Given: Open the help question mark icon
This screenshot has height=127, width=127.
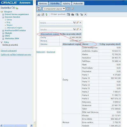Looking at the screenshot, I should click(72, 9).
